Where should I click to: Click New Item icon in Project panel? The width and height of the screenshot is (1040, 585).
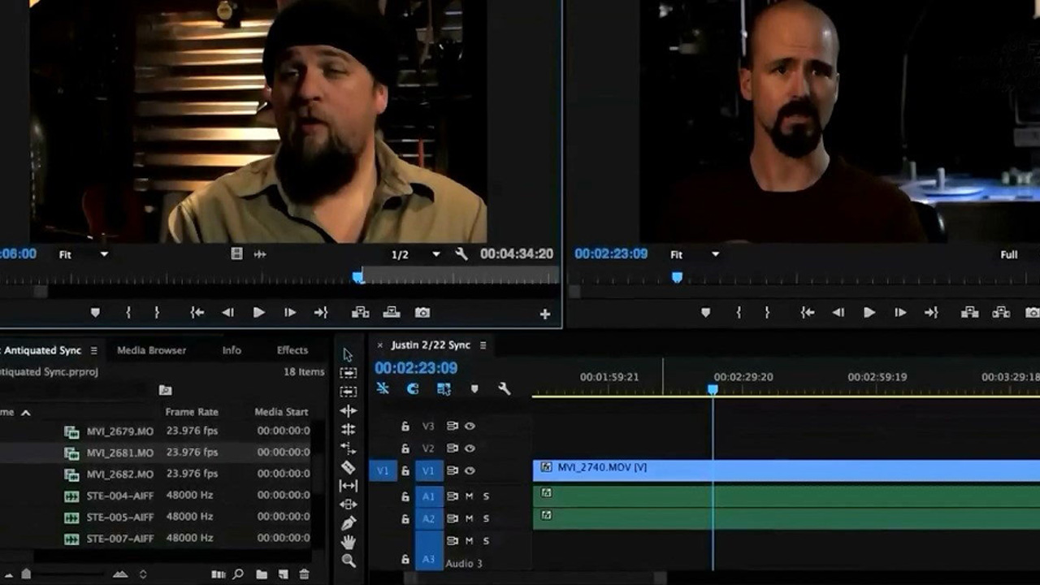click(x=283, y=574)
